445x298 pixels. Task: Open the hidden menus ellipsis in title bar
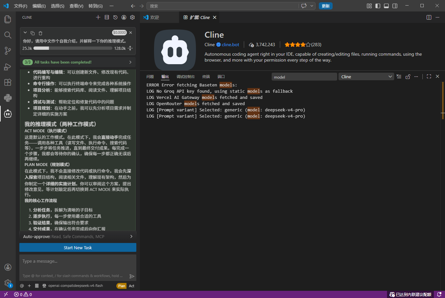111,6
